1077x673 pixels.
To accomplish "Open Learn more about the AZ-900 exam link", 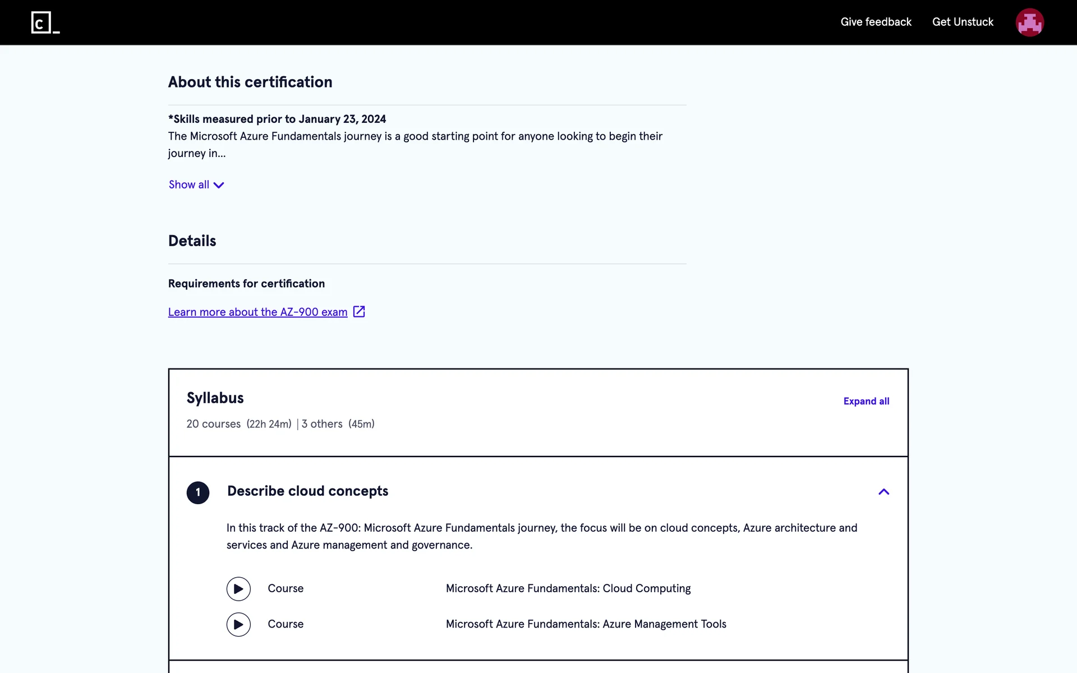I will coord(257,312).
